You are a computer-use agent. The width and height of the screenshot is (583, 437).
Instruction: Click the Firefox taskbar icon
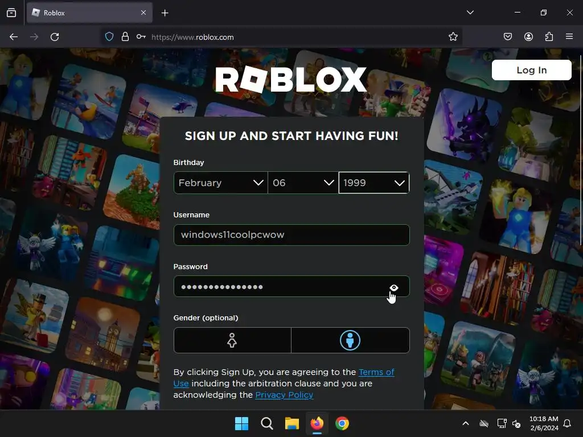point(317,423)
